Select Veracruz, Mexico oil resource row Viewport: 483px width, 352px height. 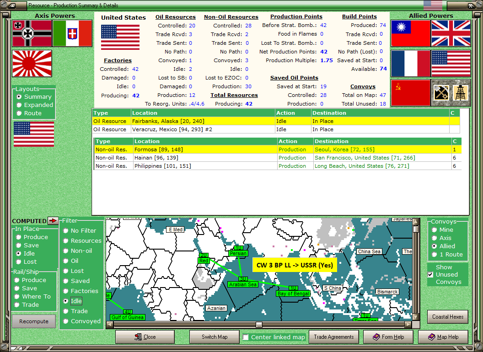[x=276, y=129]
